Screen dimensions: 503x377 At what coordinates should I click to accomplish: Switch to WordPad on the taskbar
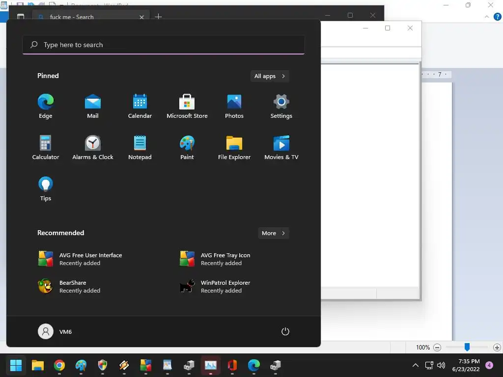[x=168, y=365]
